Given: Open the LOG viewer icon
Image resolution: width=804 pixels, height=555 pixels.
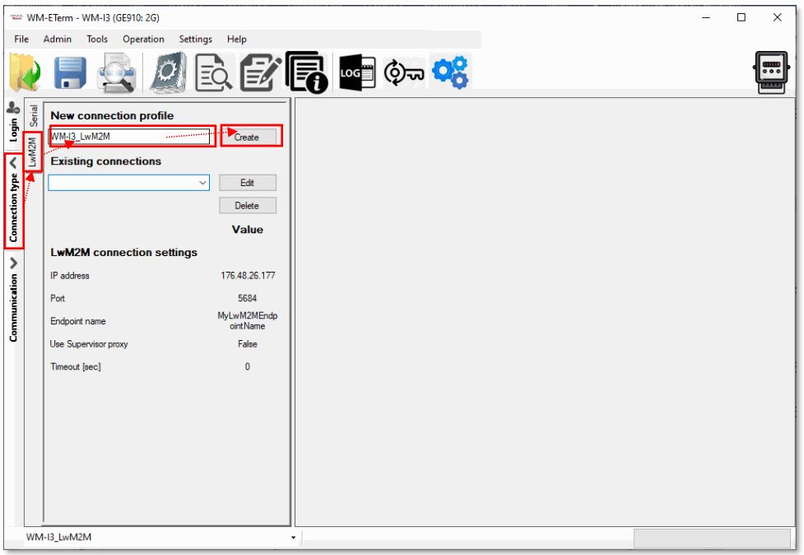Looking at the screenshot, I should coord(356,72).
